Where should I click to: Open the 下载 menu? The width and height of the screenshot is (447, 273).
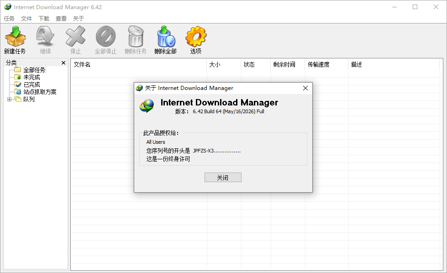click(44, 19)
